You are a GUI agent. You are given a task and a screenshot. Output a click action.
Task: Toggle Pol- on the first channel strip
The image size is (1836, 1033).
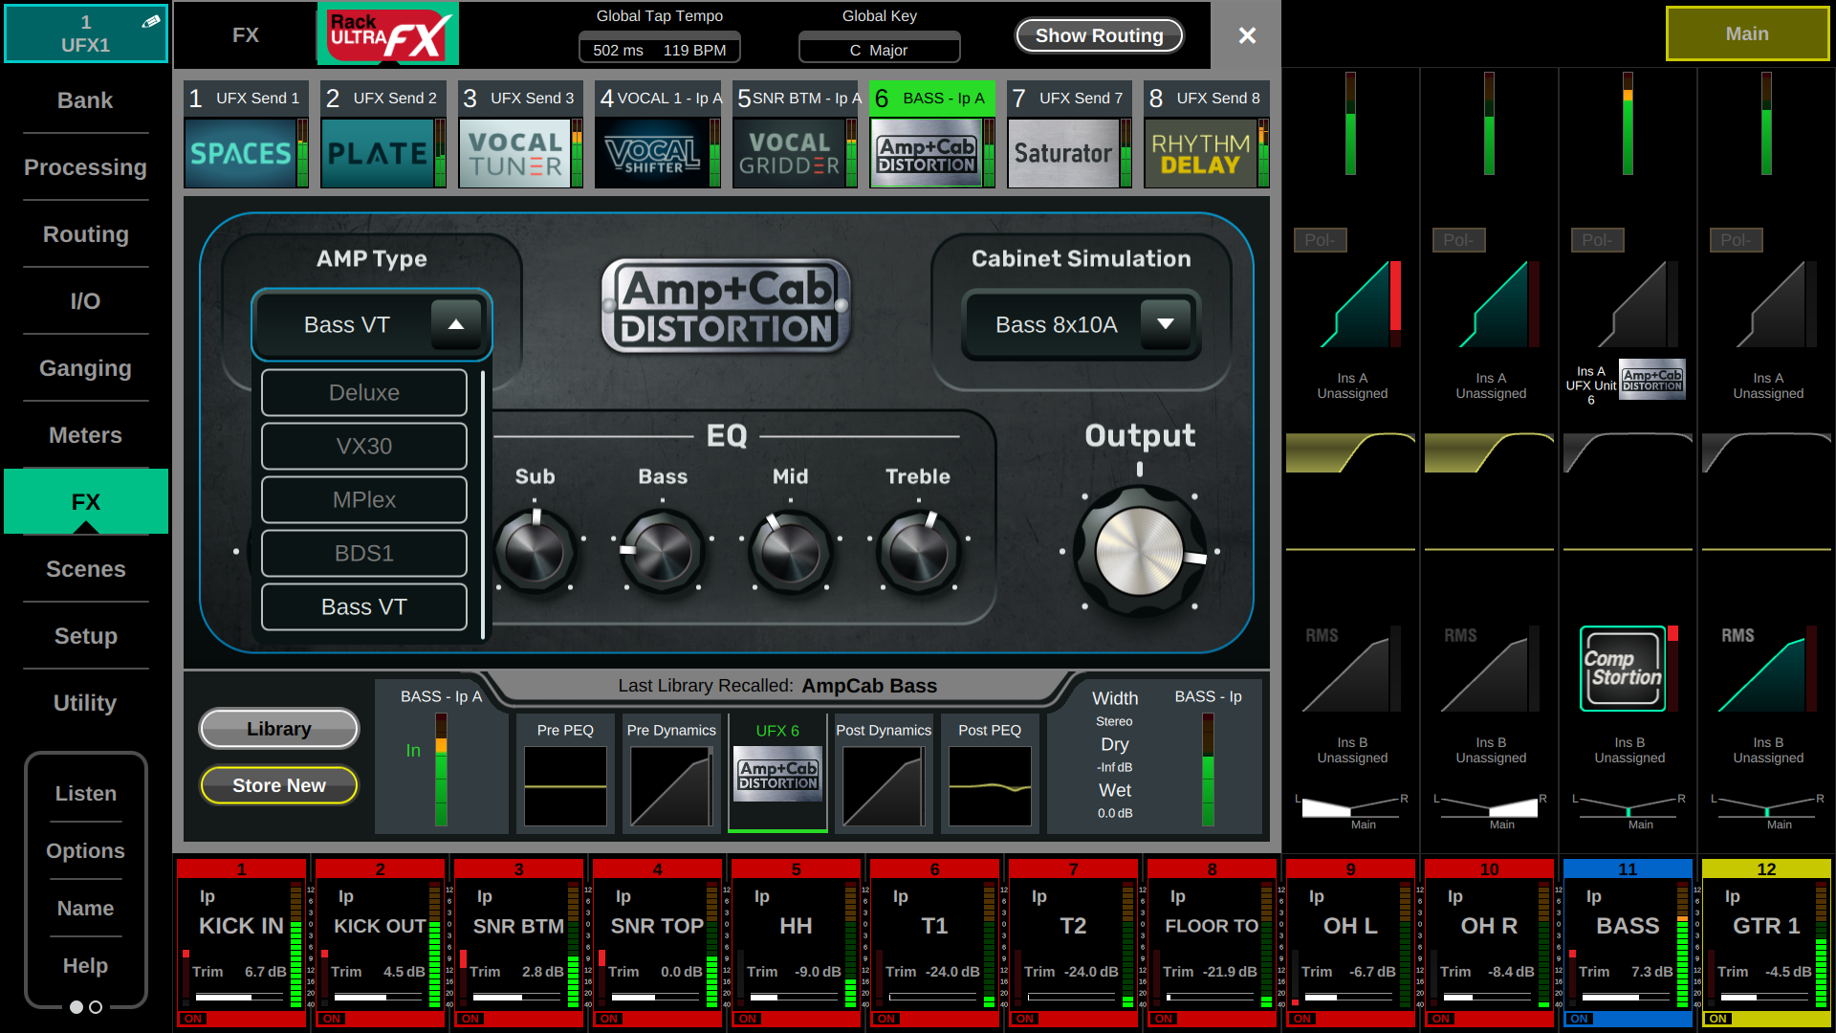pyautogui.click(x=1320, y=240)
